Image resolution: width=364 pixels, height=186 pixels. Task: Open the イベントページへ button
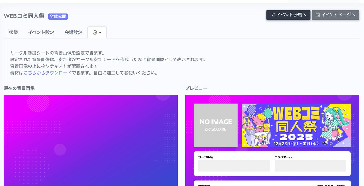coord(335,15)
